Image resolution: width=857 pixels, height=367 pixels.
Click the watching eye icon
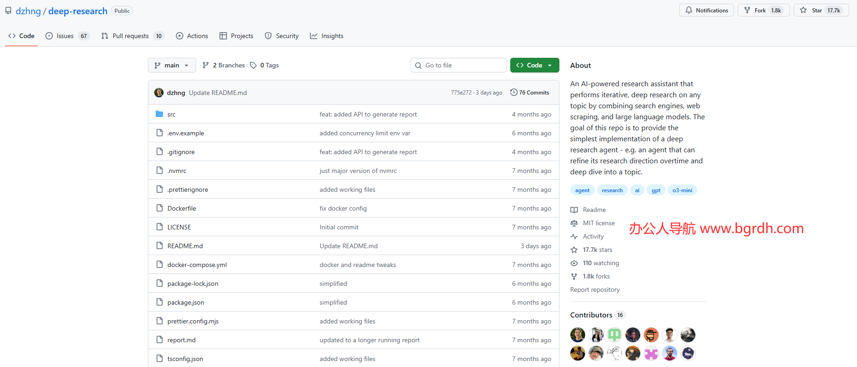pyautogui.click(x=574, y=263)
